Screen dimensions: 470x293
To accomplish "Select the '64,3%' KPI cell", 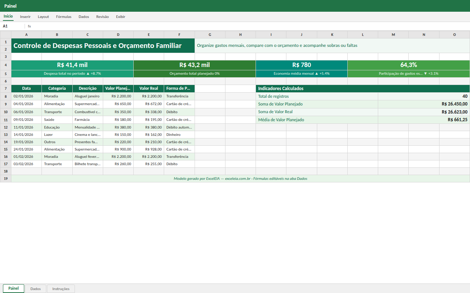I will point(409,65).
